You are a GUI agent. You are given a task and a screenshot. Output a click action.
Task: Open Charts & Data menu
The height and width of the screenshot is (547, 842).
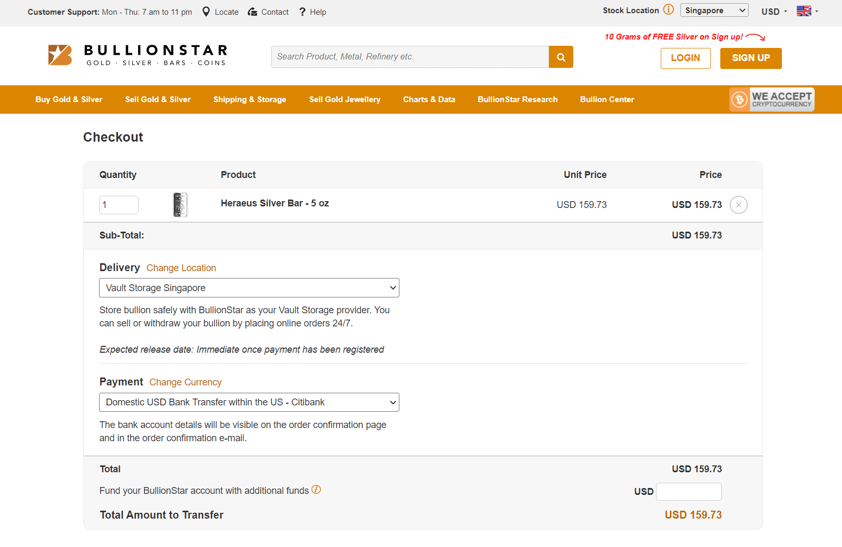pyautogui.click(x=429, y=100)
